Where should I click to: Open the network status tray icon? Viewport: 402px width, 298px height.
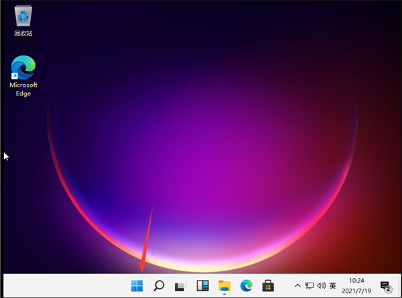tap(310, 286)
